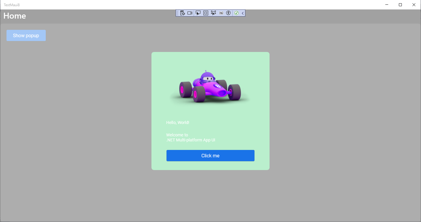Viewport: 421px width, 222px height.
Task: Click the TestMaui8 title bar text
Action: click(12, 5)
